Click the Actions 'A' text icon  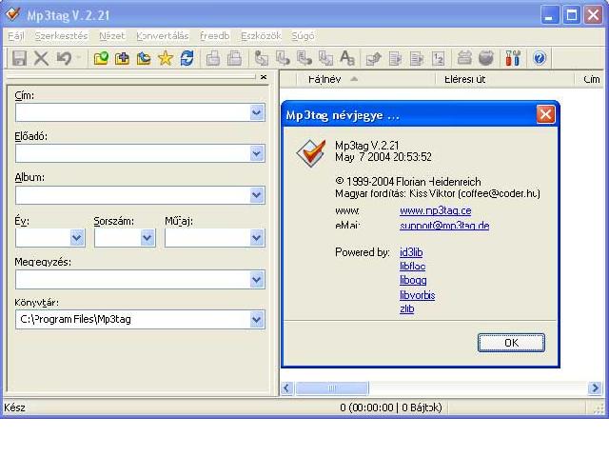(x=346, y=58)
